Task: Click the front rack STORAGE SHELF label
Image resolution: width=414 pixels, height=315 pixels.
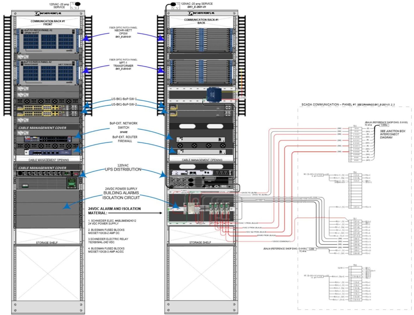Action: pos(47,243)
